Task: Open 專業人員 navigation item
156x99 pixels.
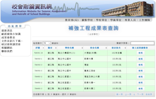Action: point(130,20)
